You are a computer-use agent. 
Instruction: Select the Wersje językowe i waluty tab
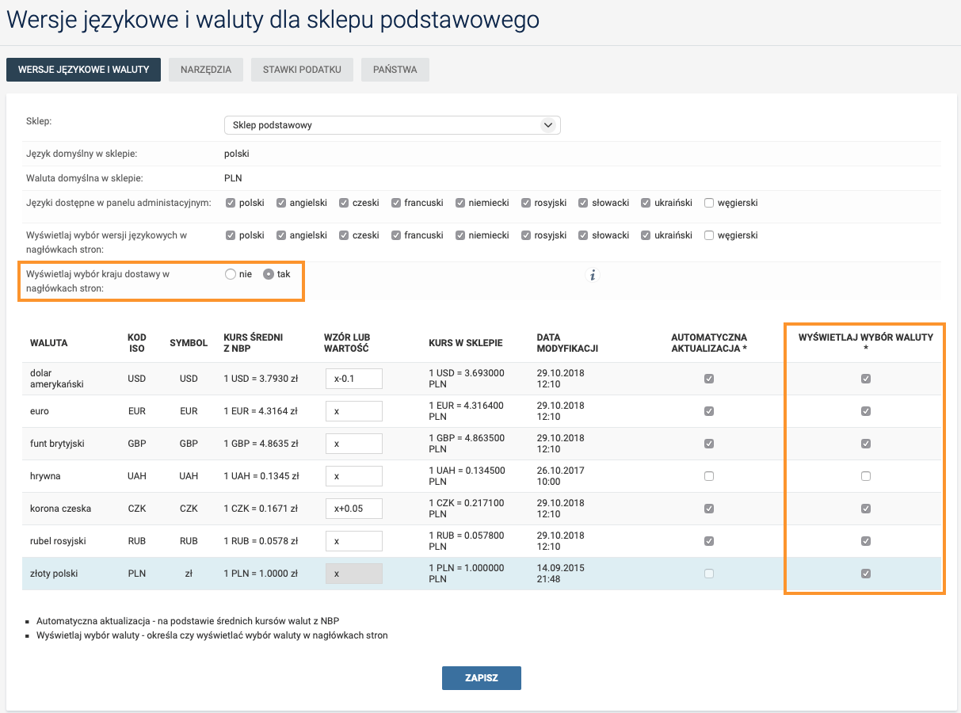tap(84, 70)
